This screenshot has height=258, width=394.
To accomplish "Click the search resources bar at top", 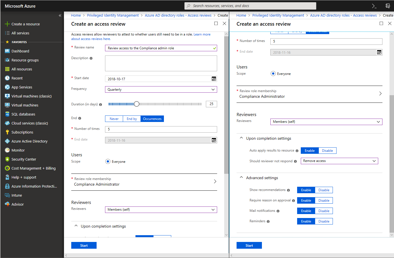I will click(250, 6).
